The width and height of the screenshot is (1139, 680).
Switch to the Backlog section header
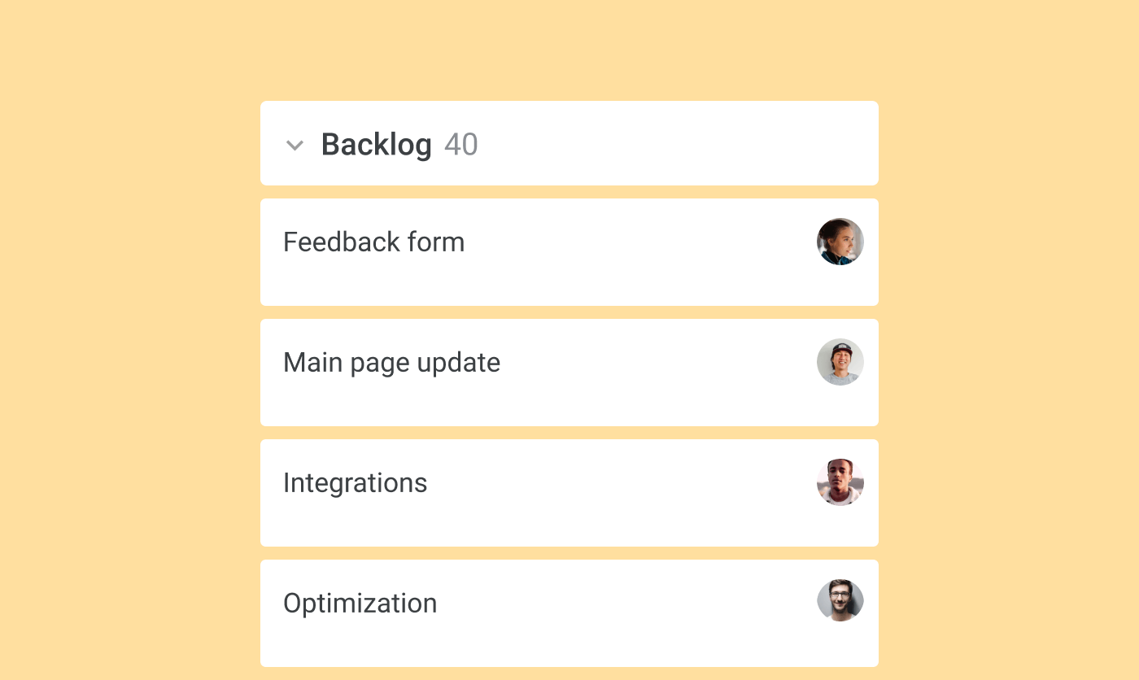[569, 143]
